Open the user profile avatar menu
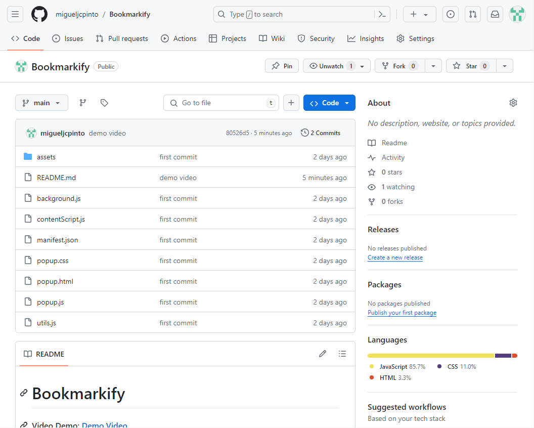 point(517,14)
